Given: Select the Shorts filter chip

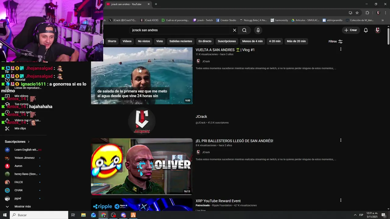Looking at the screenshot, I should pyautogui.click(x=112, y=41).
